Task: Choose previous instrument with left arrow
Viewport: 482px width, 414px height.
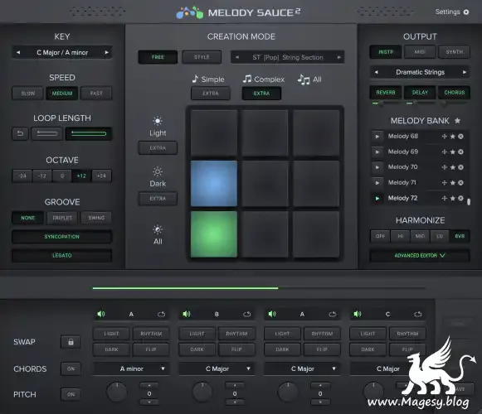Action: click(x=377, y=72)
